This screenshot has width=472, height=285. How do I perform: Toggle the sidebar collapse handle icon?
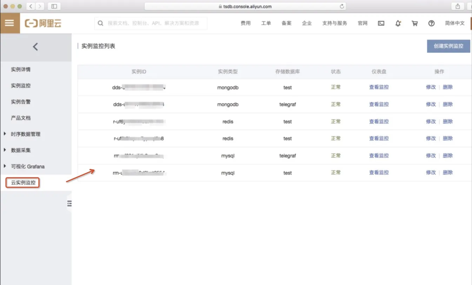69,203
